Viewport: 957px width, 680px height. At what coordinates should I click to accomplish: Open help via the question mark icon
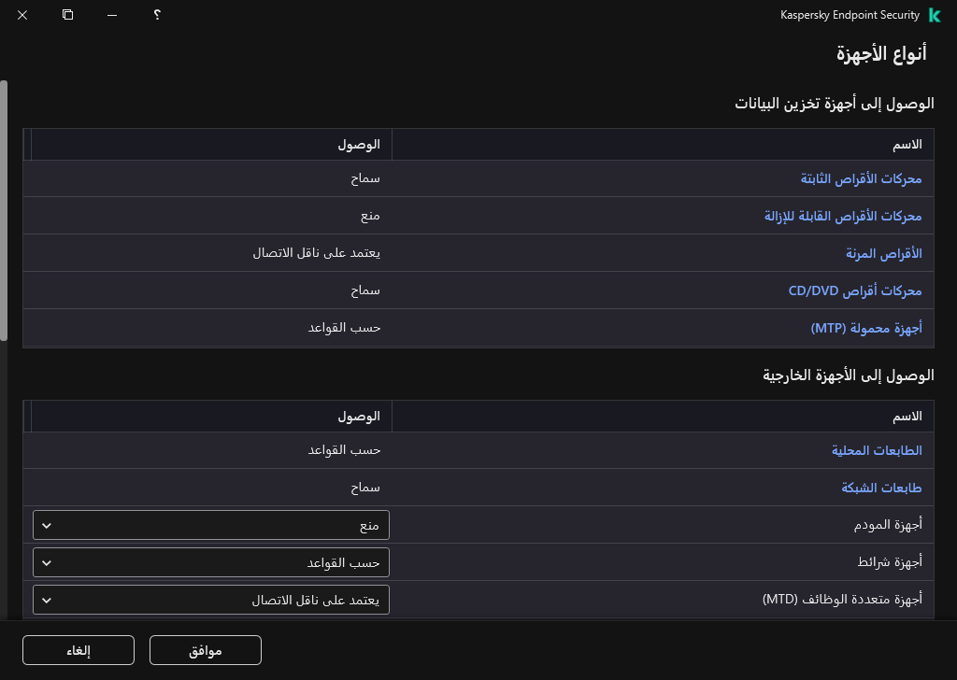tap(157, 15)
